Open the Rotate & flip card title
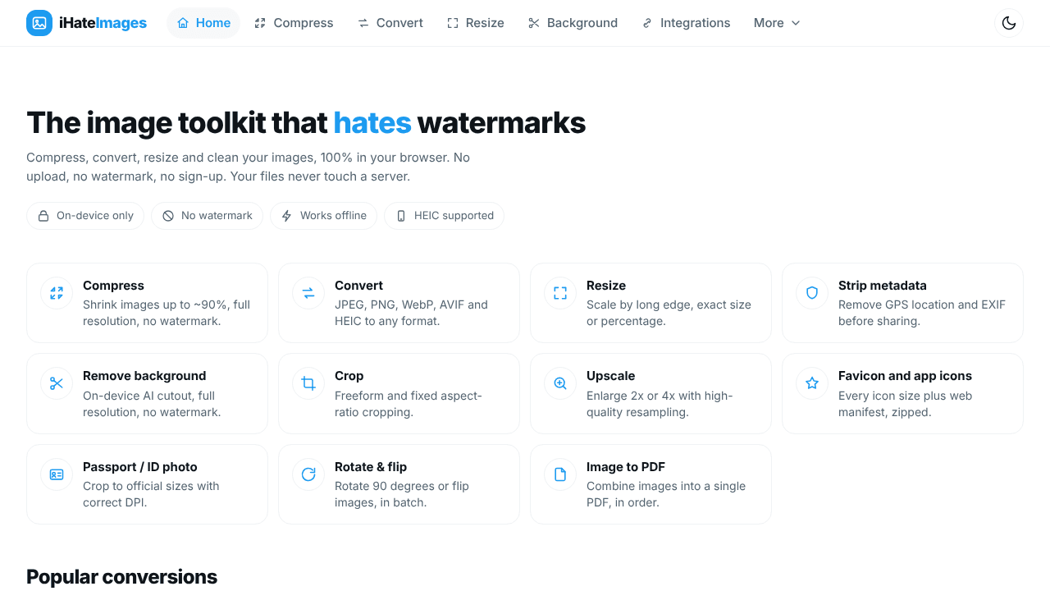 [x=371, y=467]
